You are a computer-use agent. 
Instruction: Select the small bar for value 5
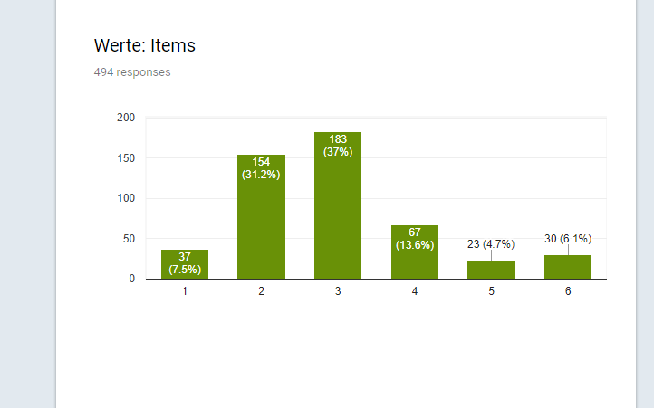point(491,270)
